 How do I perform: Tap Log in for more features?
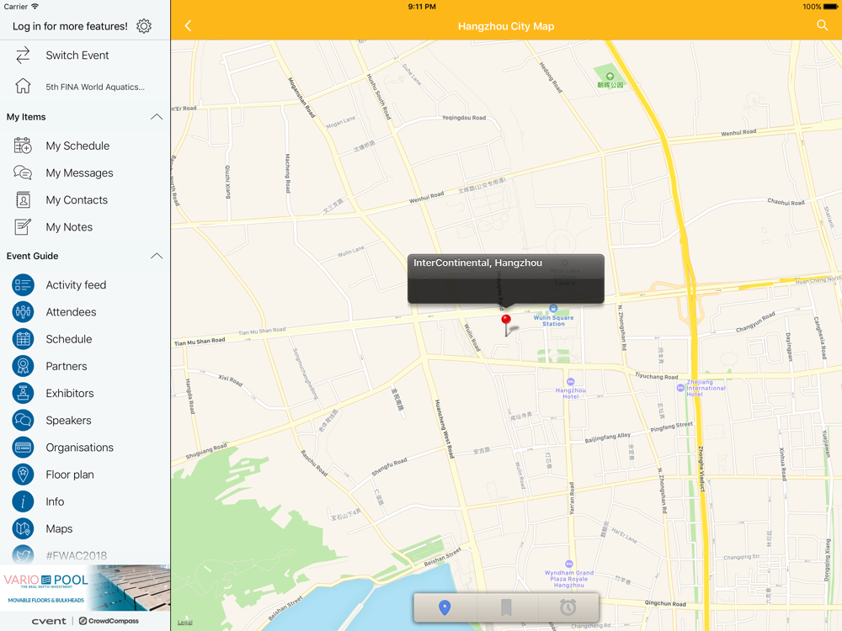point(70,26)
